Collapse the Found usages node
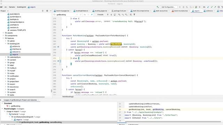Viewport: 223px width, 125px height. (x=2, y=109)
